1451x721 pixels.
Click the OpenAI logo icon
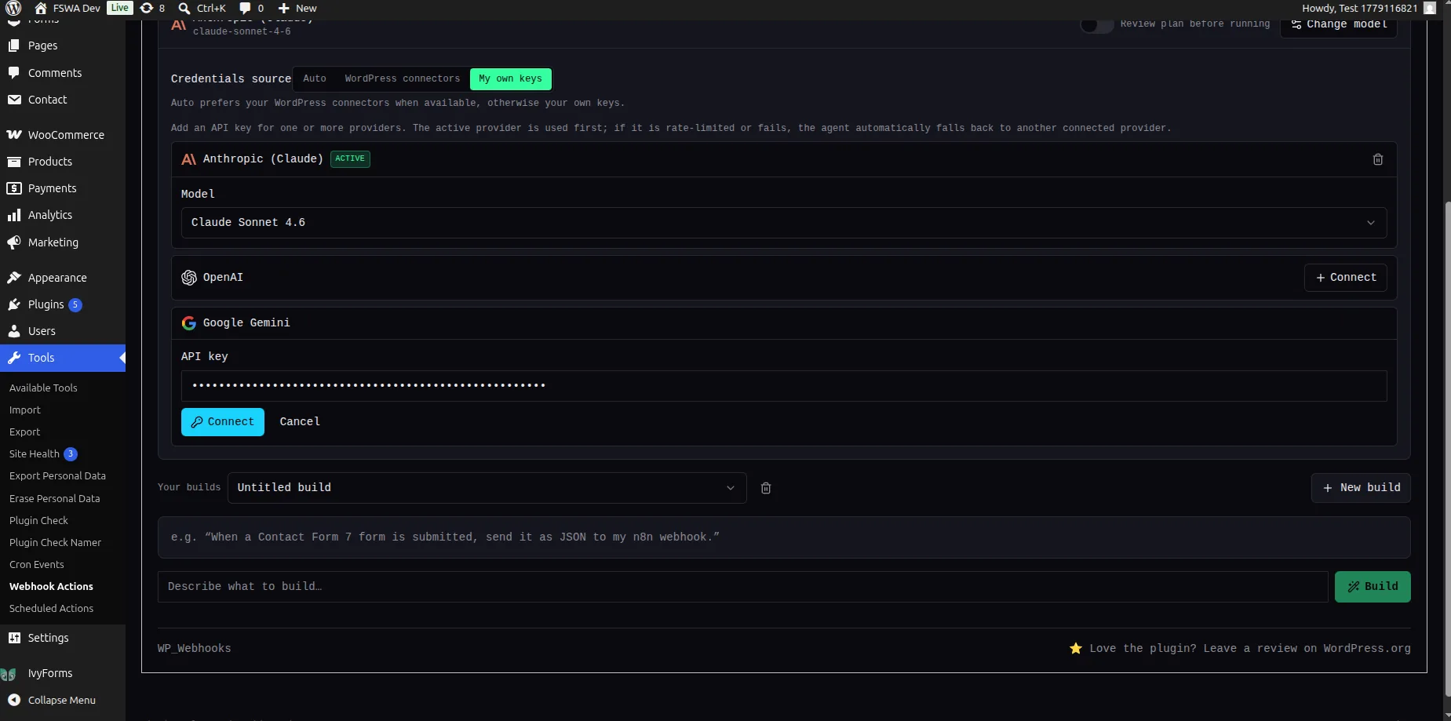pos(189,278)
